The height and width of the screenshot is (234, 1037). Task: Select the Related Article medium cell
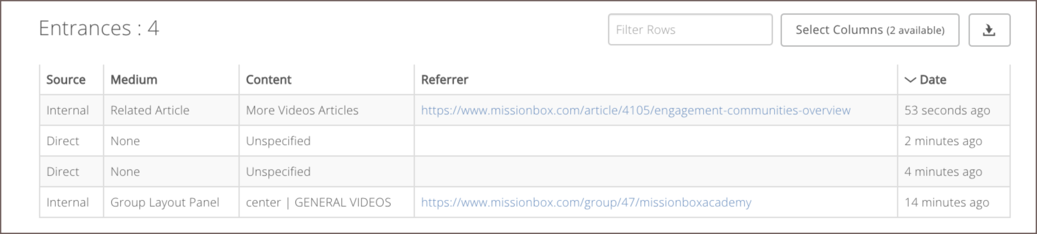tap(171, 110)
